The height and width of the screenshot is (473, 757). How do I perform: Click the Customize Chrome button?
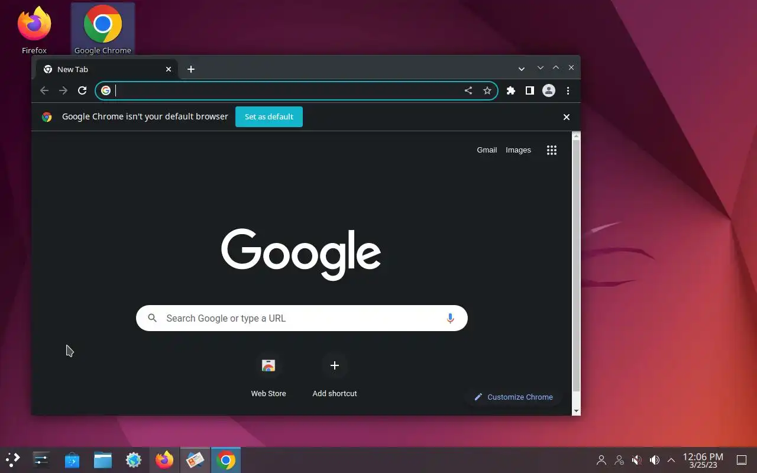(x=513, y=397)
